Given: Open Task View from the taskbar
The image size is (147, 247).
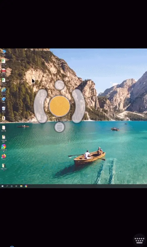Looking at the screenshot, I should click(x=16, y=186).
